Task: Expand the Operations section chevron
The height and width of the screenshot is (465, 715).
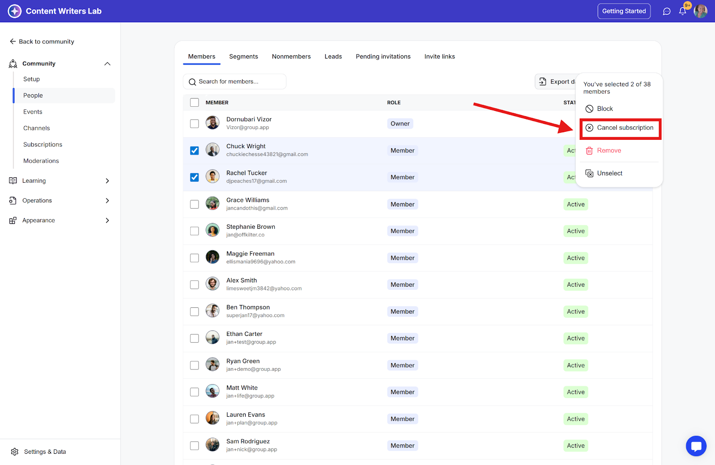Action: [107, 201]
